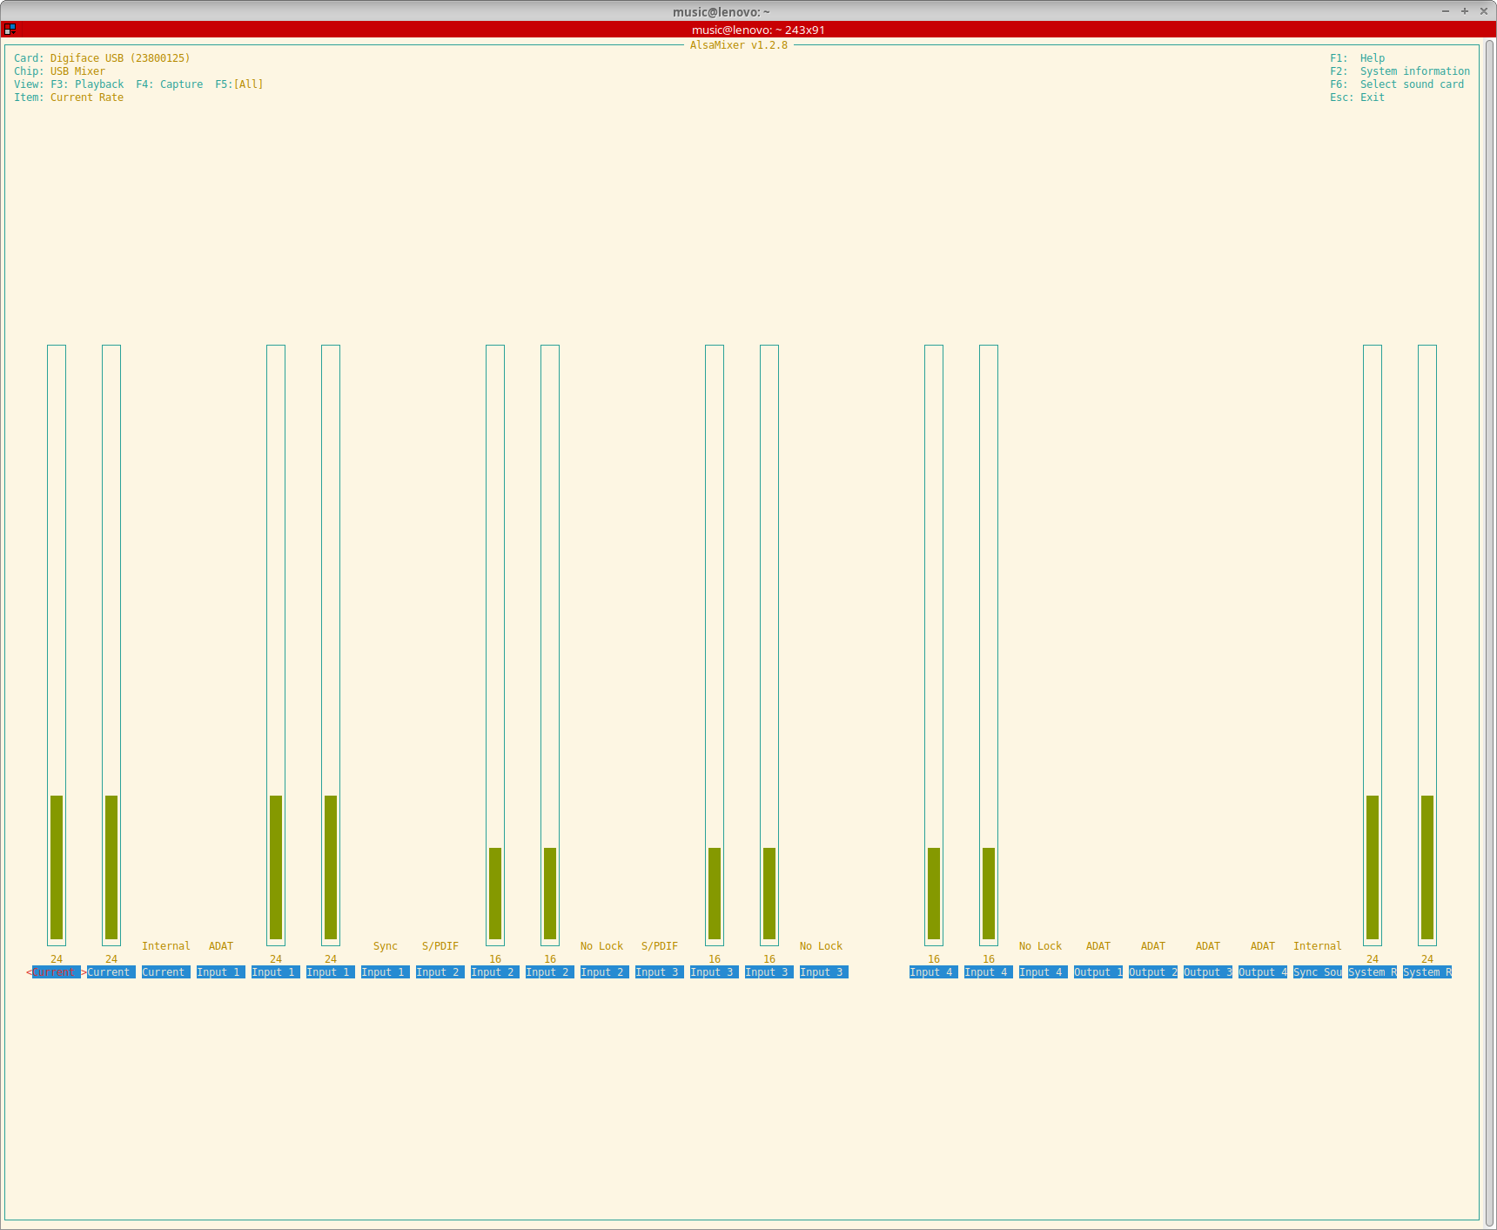
Task: Minimize the terminal window
Action: click(x=1446, y=11)
